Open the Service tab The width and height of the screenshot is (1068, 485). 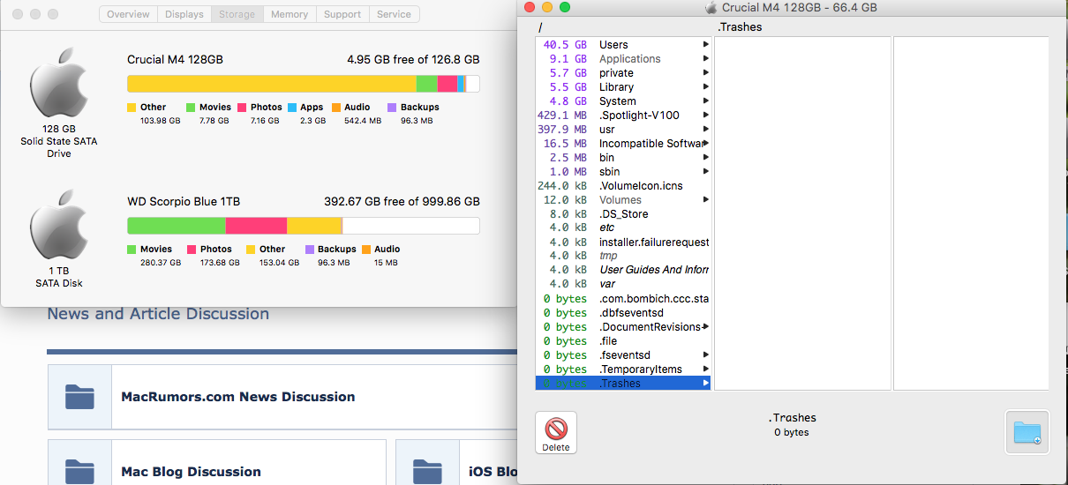tap(394, 14)
